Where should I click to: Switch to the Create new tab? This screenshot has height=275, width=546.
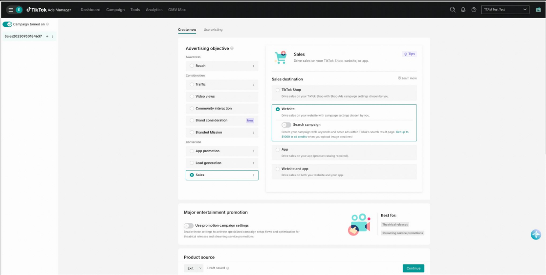click(187, 30)
